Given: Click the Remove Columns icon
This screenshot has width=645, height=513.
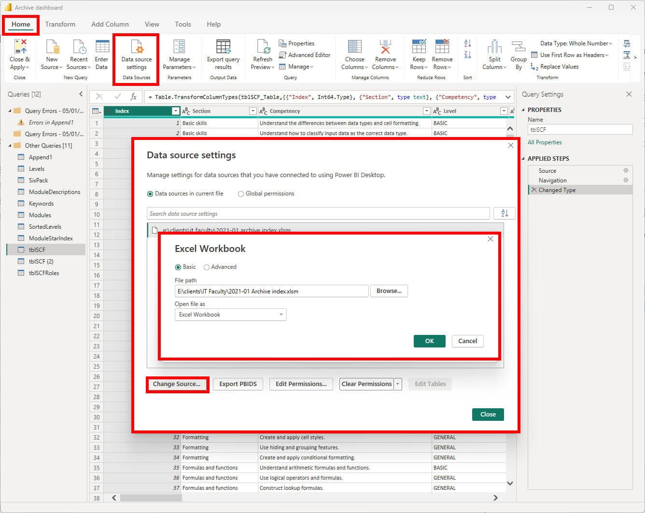Looking at the screenshot, I should click(x=385, y=47).
